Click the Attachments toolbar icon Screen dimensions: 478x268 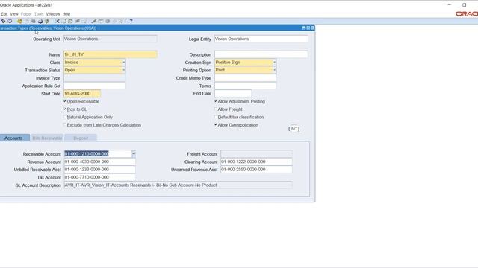[x=114, y=21]
